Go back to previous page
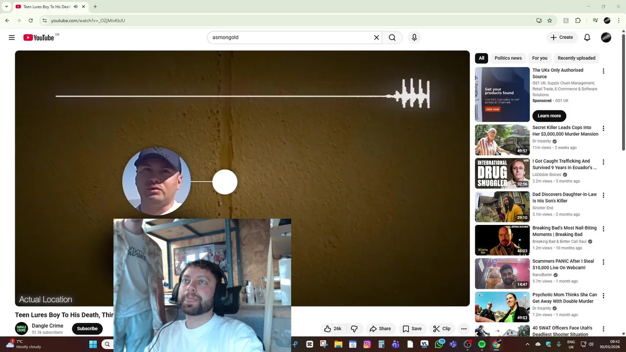Image resolution: width=626 pixels, height=352 pixels. tap(7, 21)
